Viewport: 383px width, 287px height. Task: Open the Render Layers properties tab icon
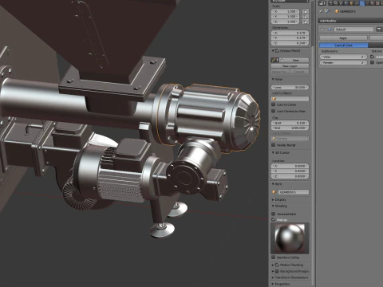pos(336,3)
